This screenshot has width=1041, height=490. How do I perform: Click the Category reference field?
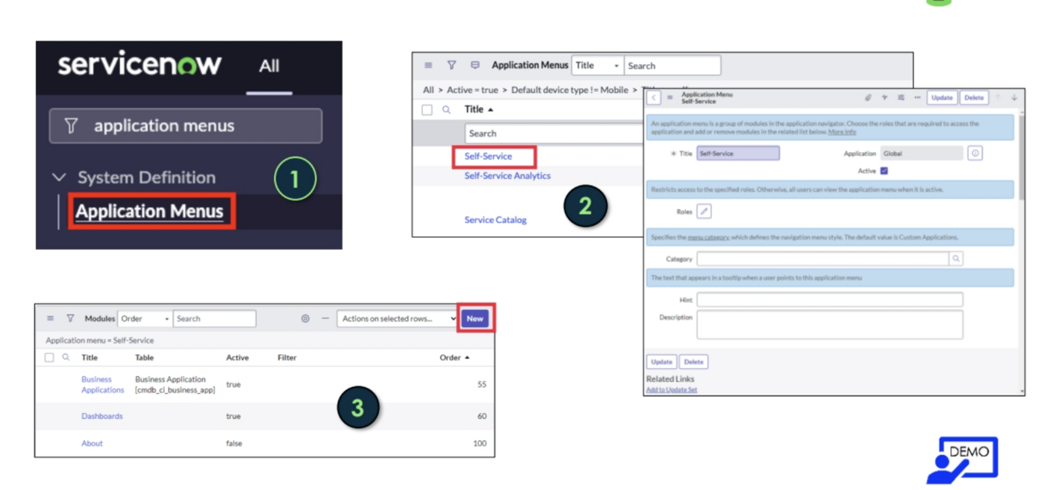point(823,258)
